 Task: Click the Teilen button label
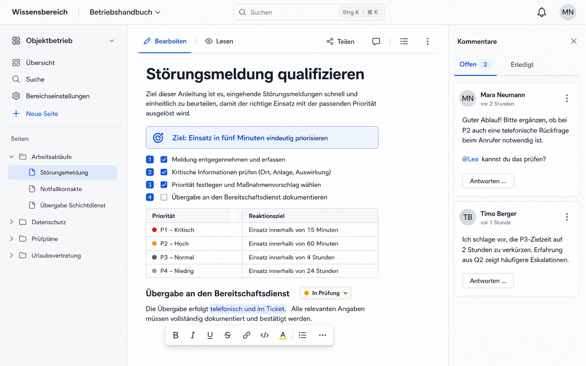click(x=346, y=42)
